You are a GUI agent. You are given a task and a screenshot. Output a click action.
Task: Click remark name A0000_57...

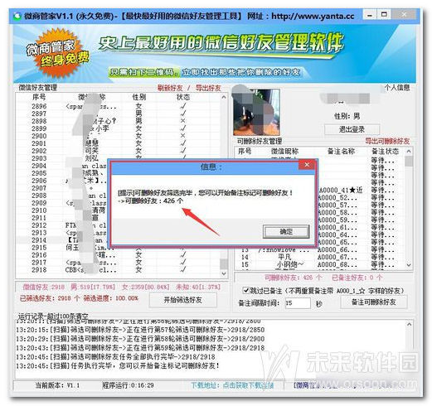(x=337, y=205)
